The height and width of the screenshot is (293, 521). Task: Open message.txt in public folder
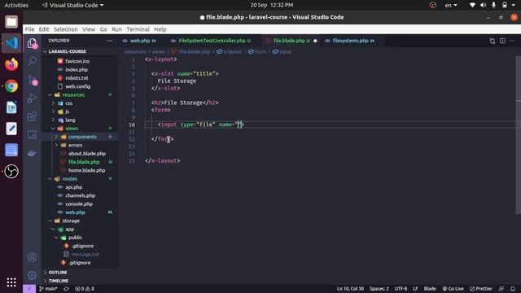[x=85, y=254]
